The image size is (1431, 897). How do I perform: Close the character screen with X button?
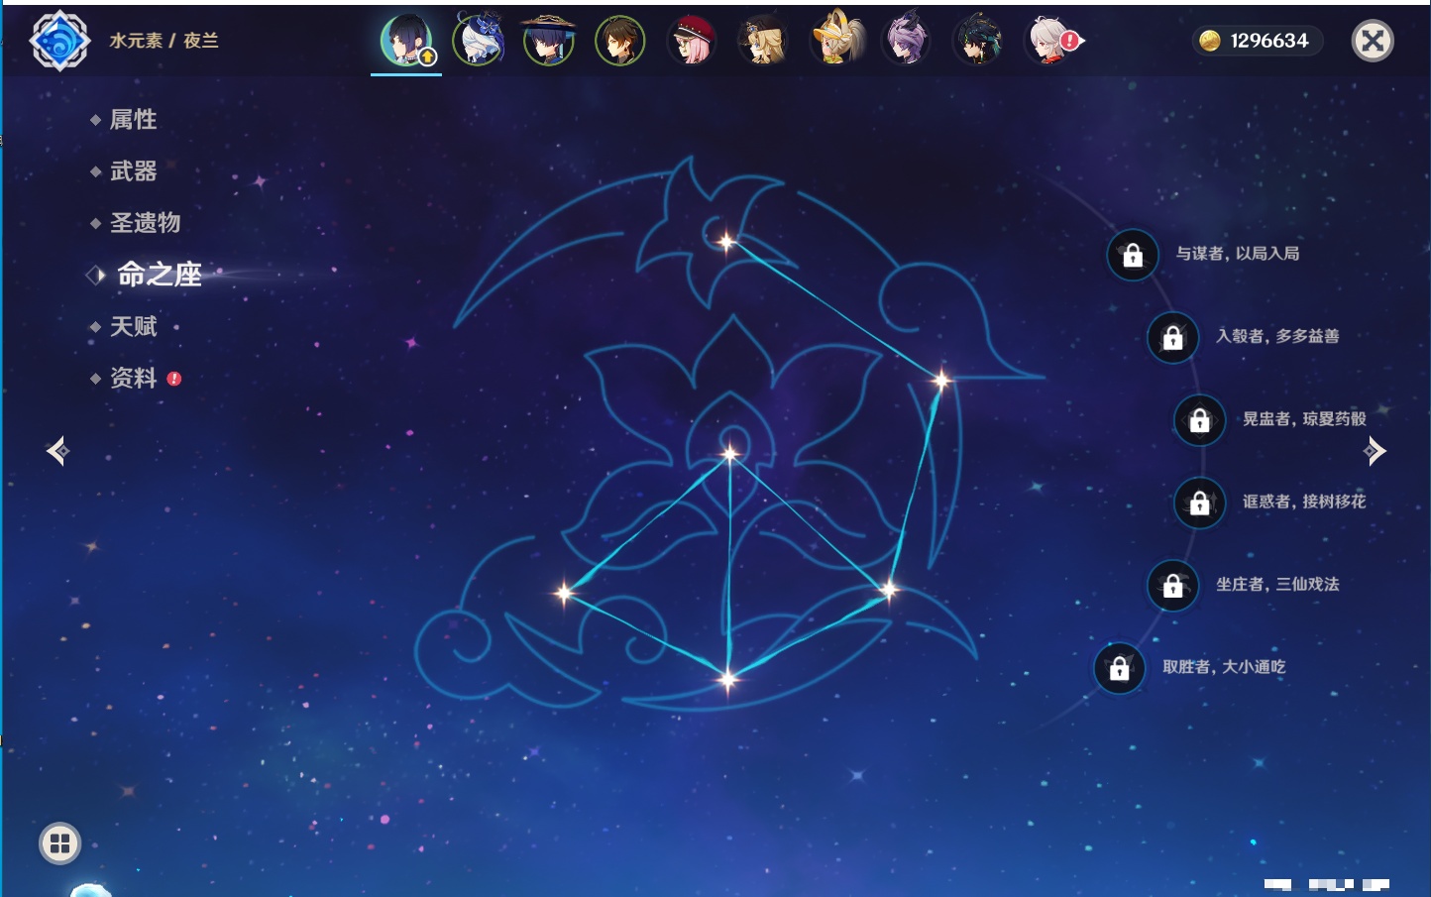[1373, 41]
